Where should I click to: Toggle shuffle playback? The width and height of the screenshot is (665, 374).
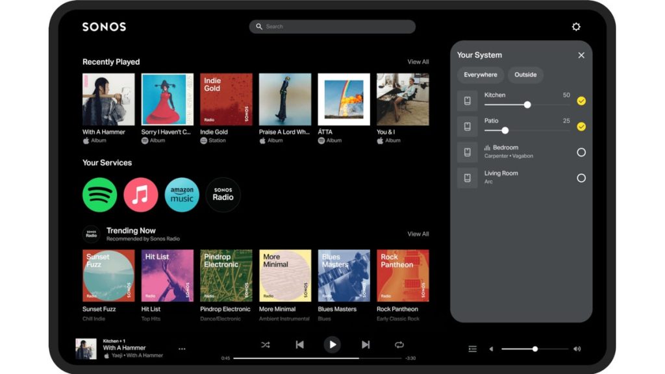[266, 345]
